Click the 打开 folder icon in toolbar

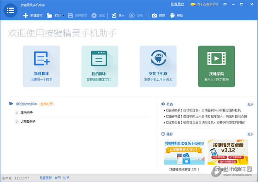50,16
